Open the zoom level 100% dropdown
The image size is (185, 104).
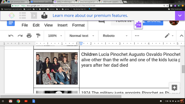(x=55, y=36)
